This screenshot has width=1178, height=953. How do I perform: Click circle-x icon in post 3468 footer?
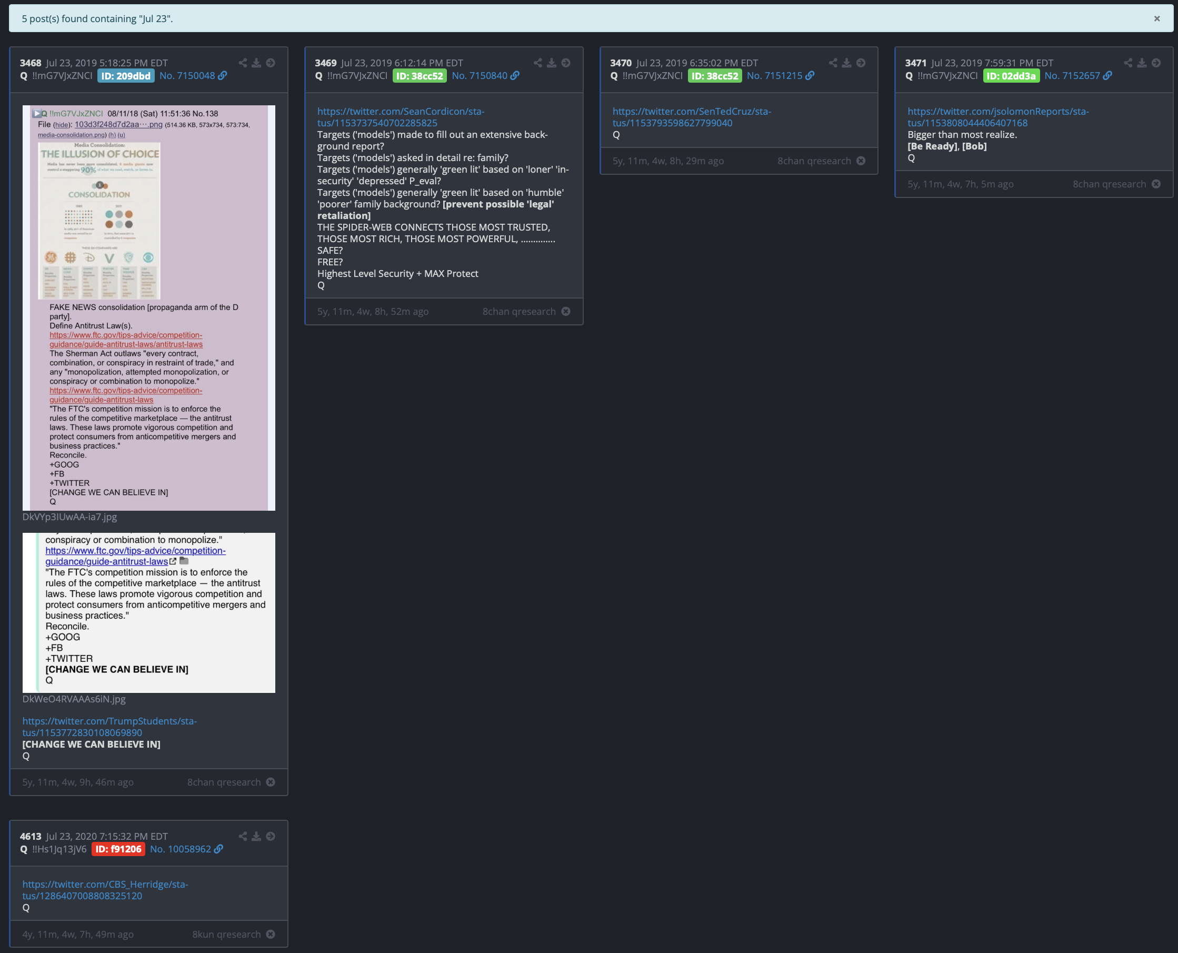271,782
